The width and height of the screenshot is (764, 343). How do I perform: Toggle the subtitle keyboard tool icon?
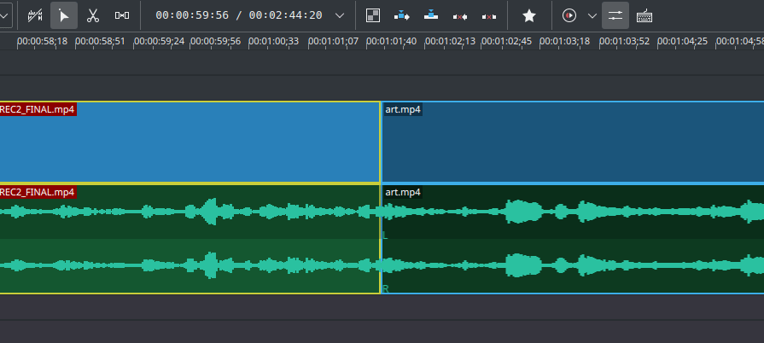[x=644, y=15]
